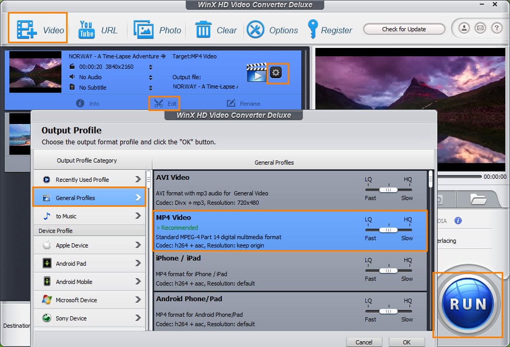
Task: Expand the Apple Device chevron
Action: pyautogui.click(x=138, y=245)
